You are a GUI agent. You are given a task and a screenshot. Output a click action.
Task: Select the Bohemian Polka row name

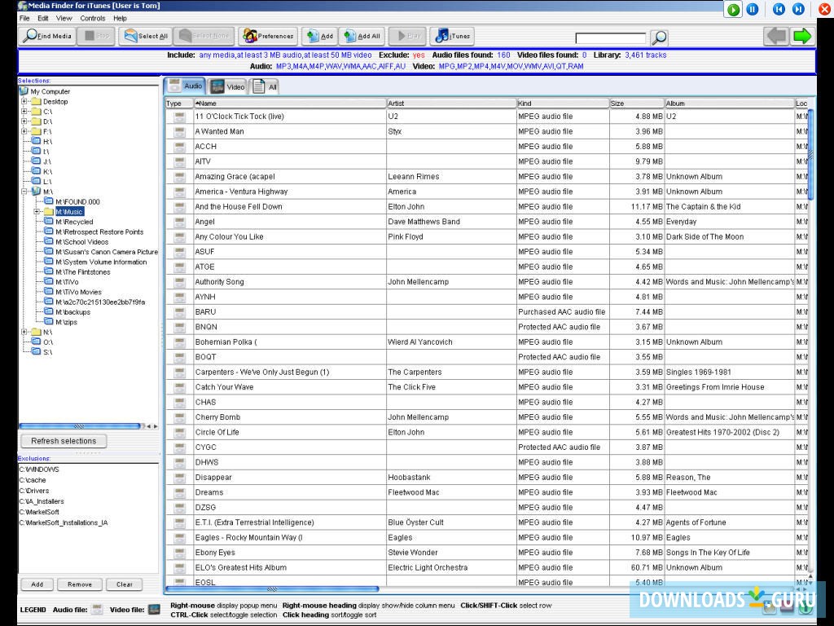pos(226,342)
